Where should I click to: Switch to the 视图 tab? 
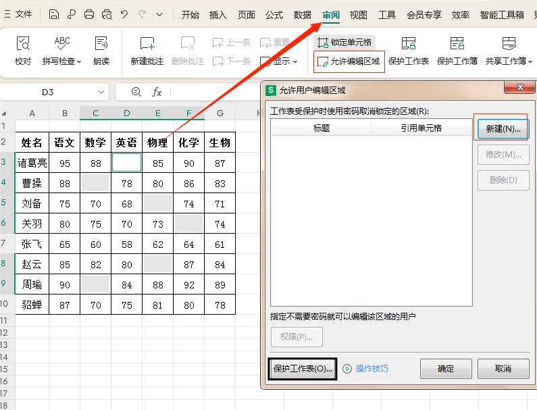point(358,15)
